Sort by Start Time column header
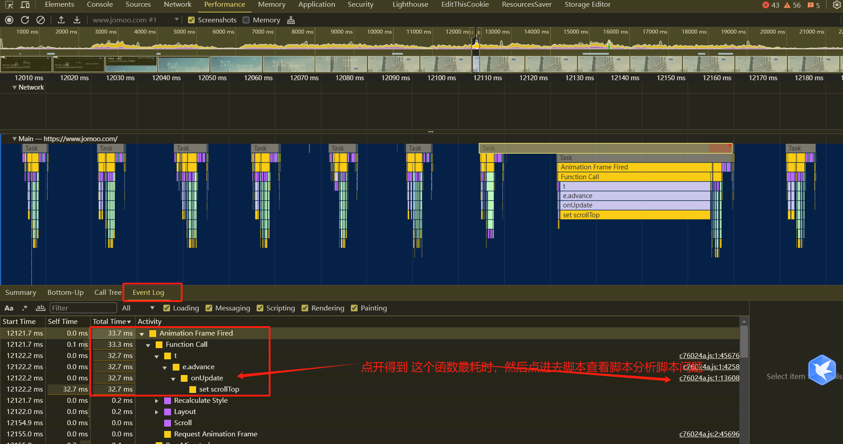 tap(22, 322)
